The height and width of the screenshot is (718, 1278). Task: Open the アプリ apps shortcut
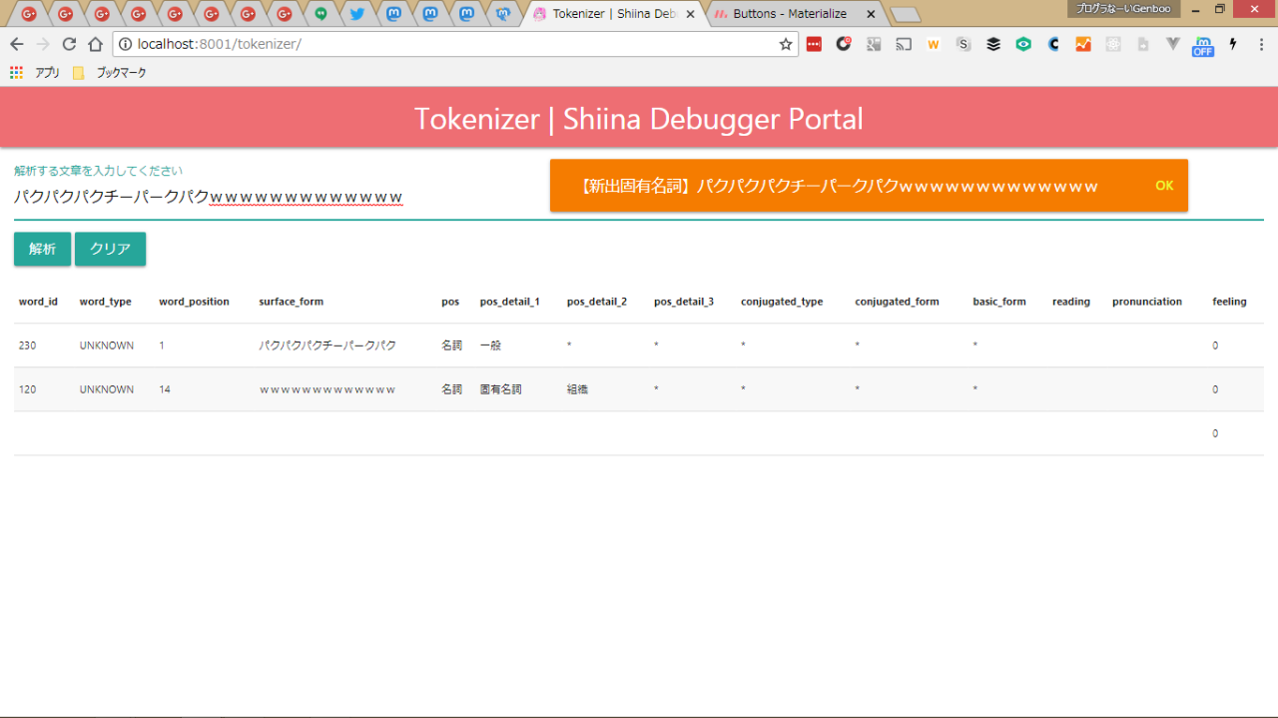[35, 73]
